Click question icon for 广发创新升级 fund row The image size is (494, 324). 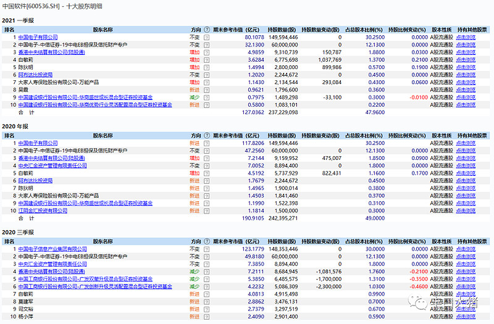tap(206, 286)
